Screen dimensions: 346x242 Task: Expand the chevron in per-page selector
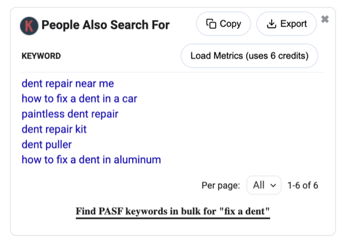click(x=273, y=186)
